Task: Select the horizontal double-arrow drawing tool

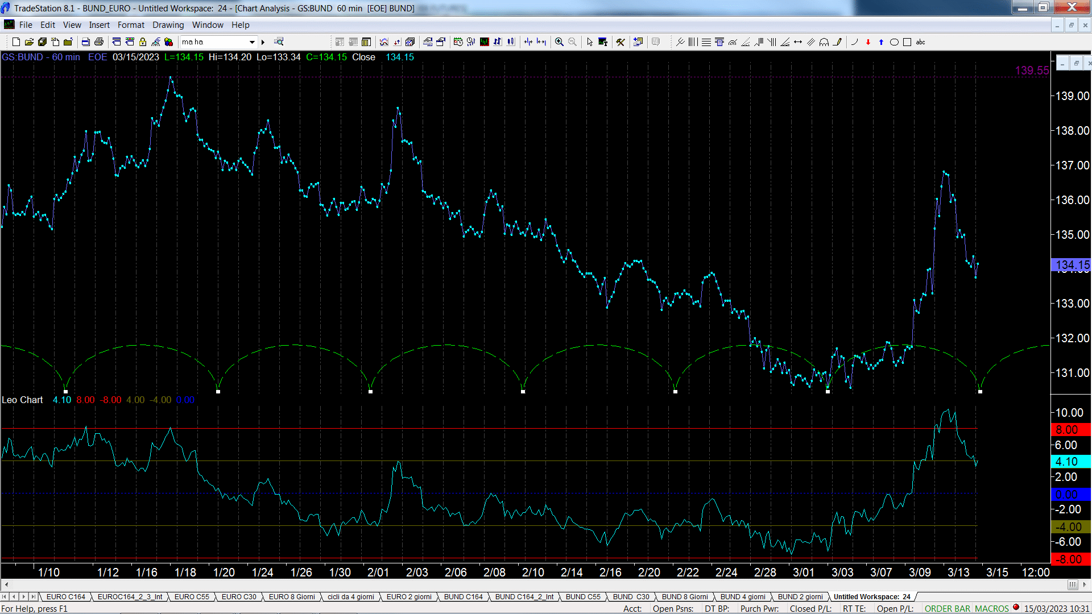Action: pos(798,42)
